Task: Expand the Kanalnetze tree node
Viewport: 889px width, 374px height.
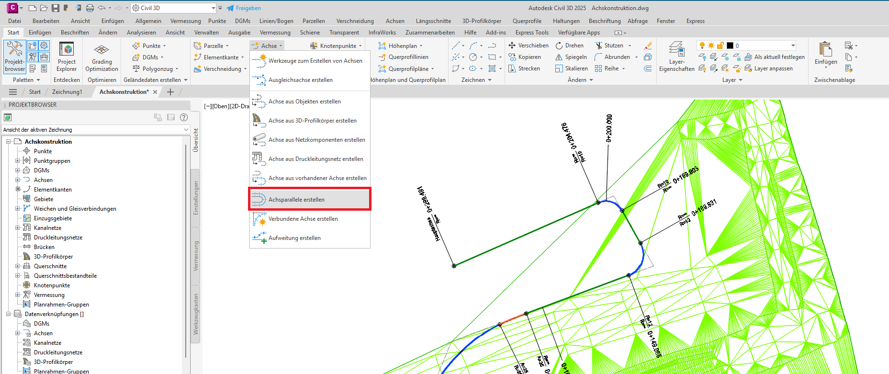Action: click(18, 228)
